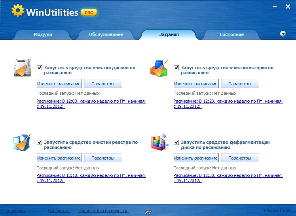Open the 12:10 schedule link
This screenshot has width=296, height=216.
pos(91,178)
